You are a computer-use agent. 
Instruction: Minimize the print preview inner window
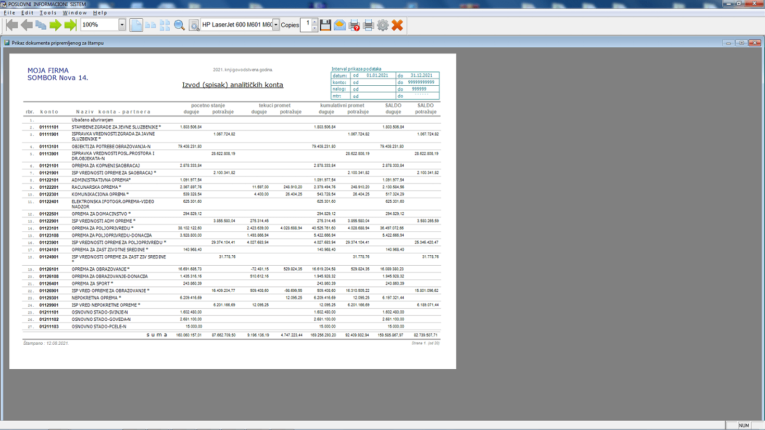[729, 43]
